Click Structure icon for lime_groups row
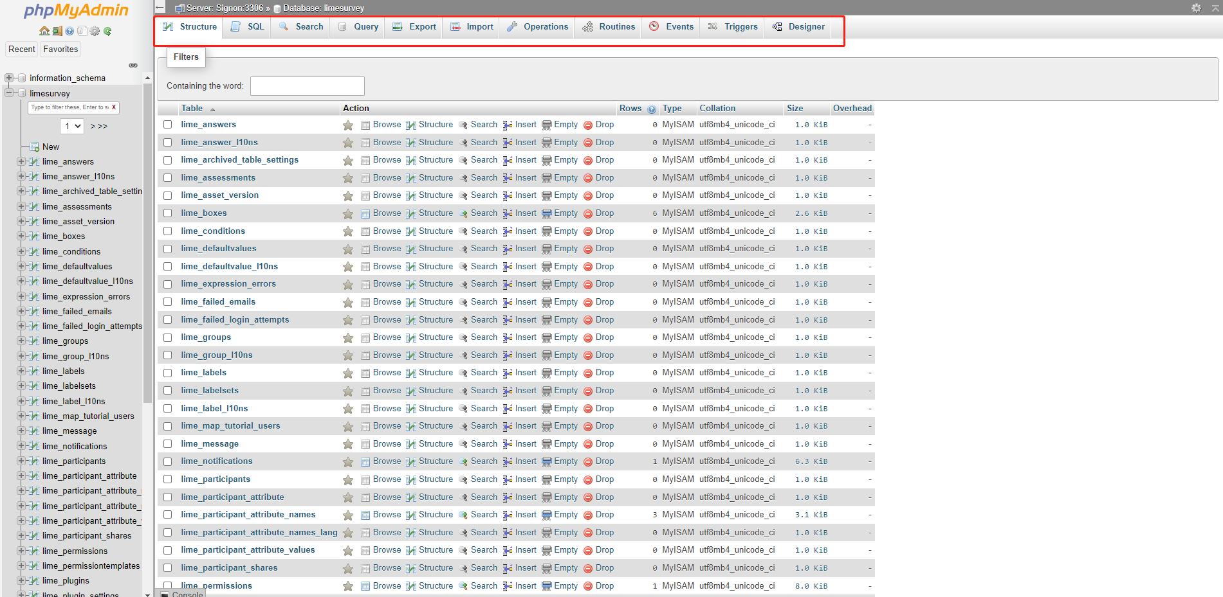 pyautogui.click(x=411, y=338)
